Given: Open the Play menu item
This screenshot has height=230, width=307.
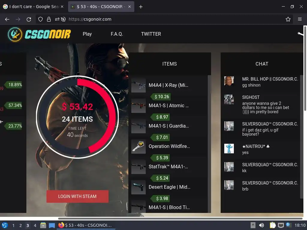Looking at the screenshot, I should (x=87, y=34).
